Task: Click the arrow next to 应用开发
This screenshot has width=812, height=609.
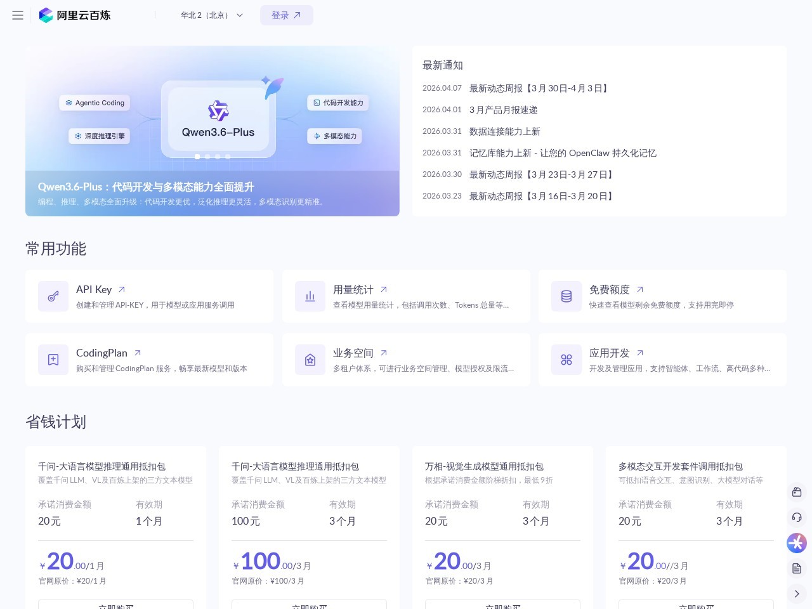Action: pos(640,353)
